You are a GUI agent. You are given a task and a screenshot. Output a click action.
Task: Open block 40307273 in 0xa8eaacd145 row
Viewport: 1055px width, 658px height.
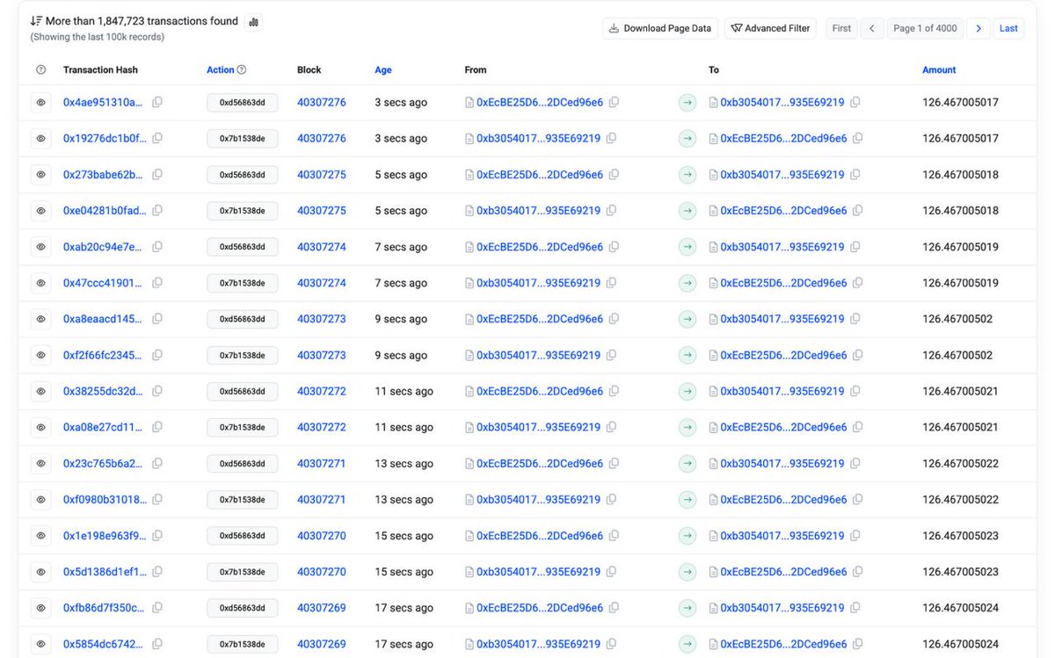pos(322,319)
